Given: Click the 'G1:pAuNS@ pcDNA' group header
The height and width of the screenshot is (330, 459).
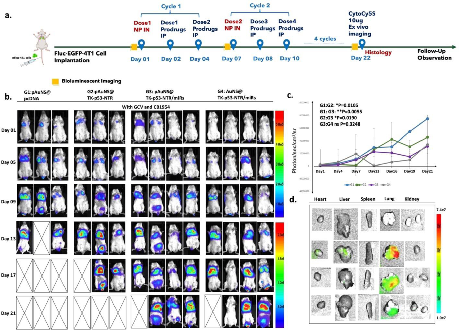Looking at the screenshot, I should click(37, 95).
